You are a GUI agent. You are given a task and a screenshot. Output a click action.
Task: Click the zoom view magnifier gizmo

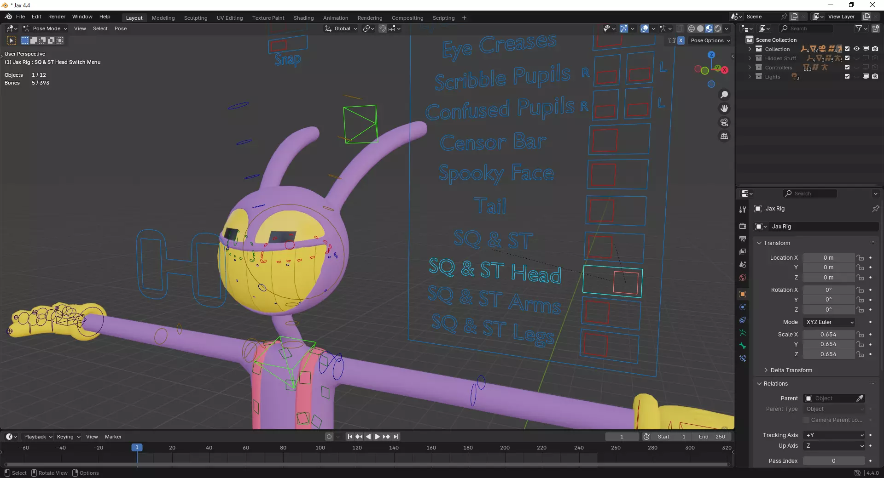[x=724, y=95]
